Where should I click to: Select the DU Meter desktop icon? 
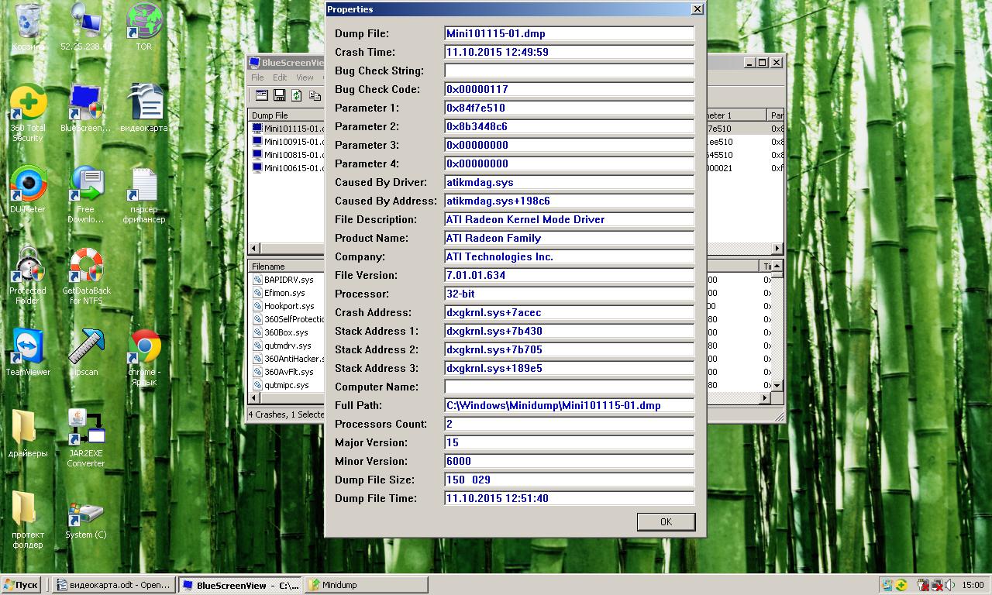pos(28,186)
